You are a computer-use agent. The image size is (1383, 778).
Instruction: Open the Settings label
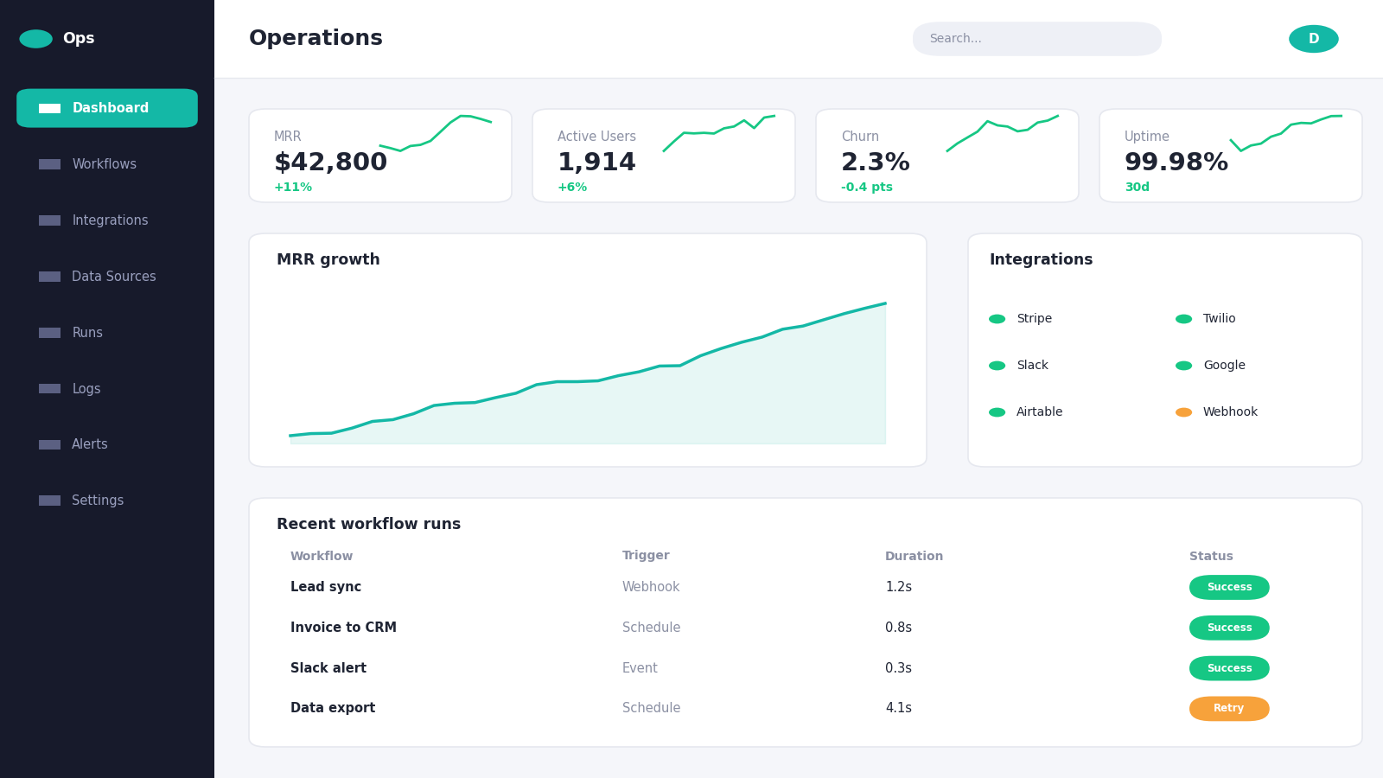coord(98,501)
